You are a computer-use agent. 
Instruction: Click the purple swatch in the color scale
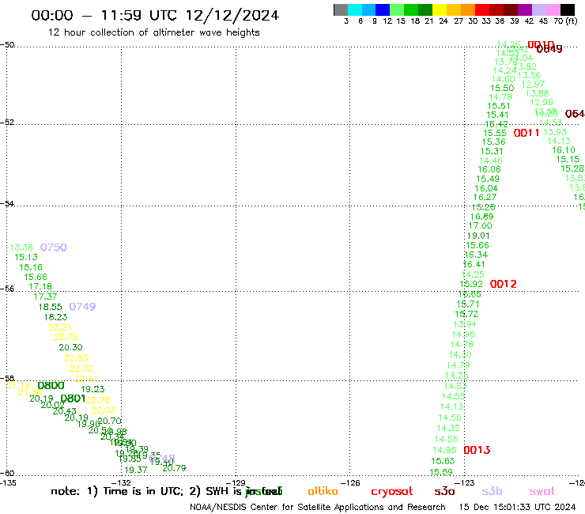(525, 9)
